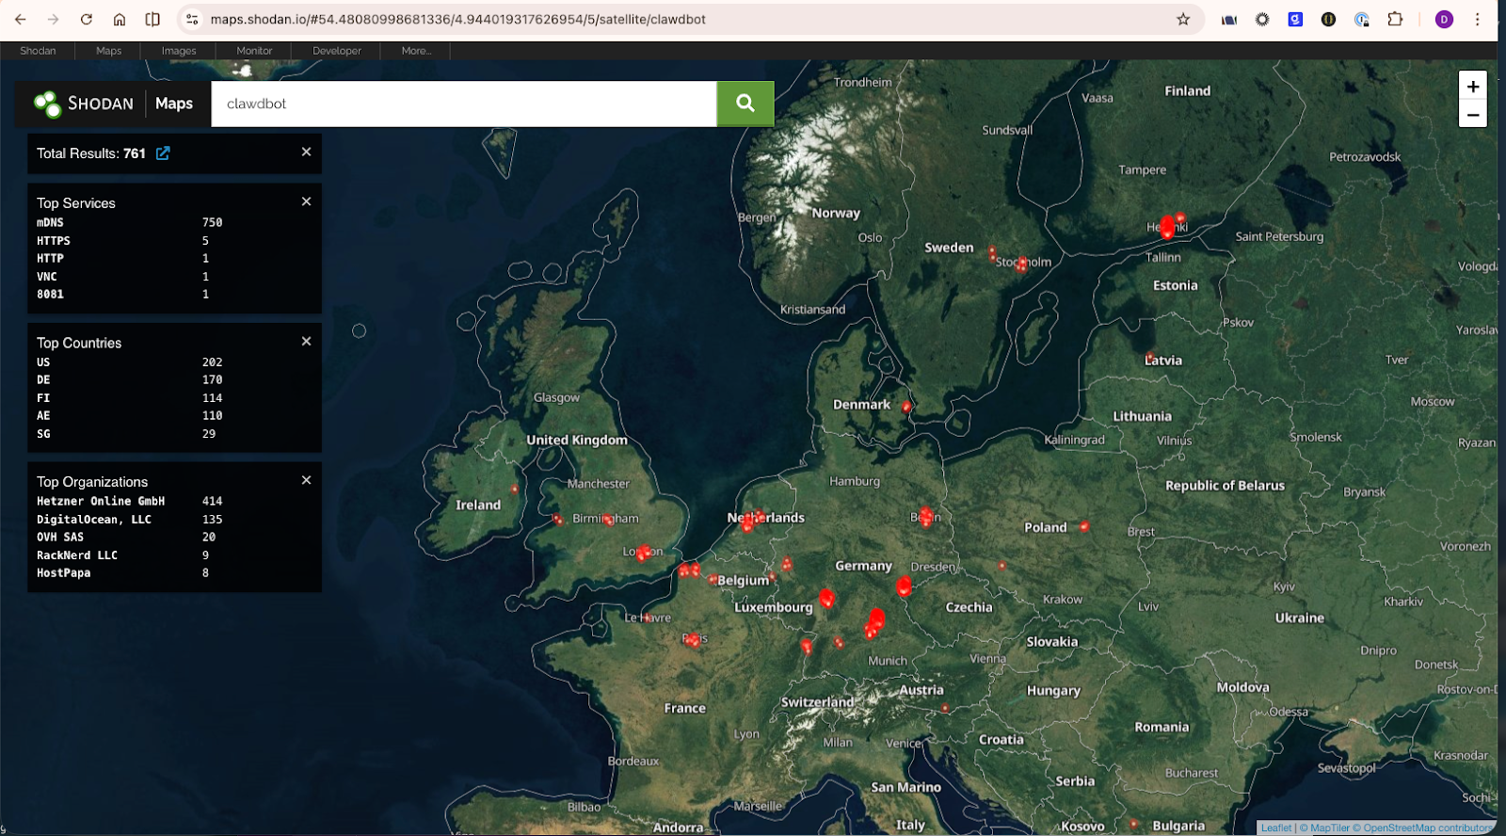Select the US country row
Image resolution: width=1506 pixels, height=836 pixels.
(x=130, y=362)
